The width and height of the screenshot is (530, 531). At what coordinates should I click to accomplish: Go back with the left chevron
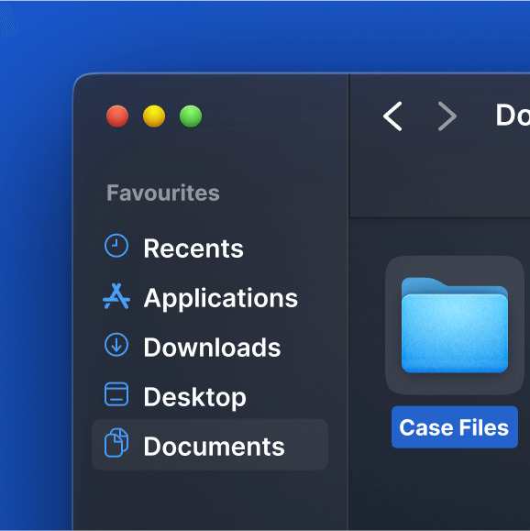392,116
